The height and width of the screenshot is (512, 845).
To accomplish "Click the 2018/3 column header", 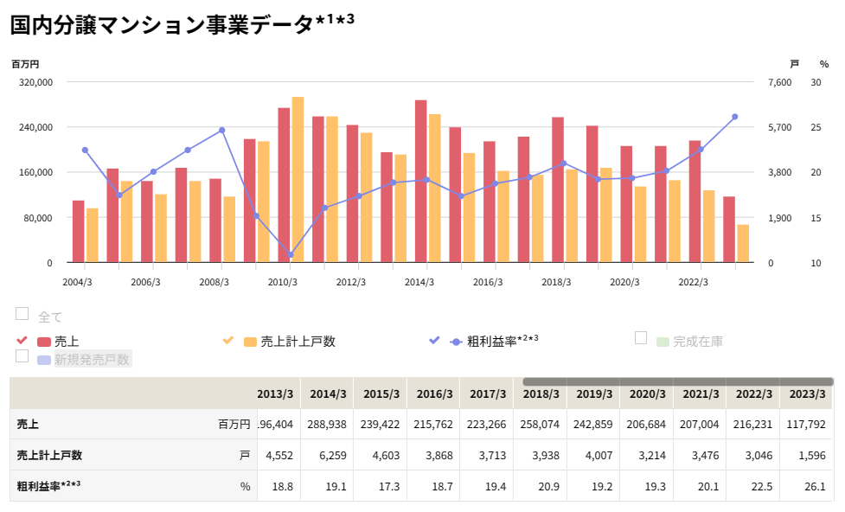I will click(x=541, y=394).
